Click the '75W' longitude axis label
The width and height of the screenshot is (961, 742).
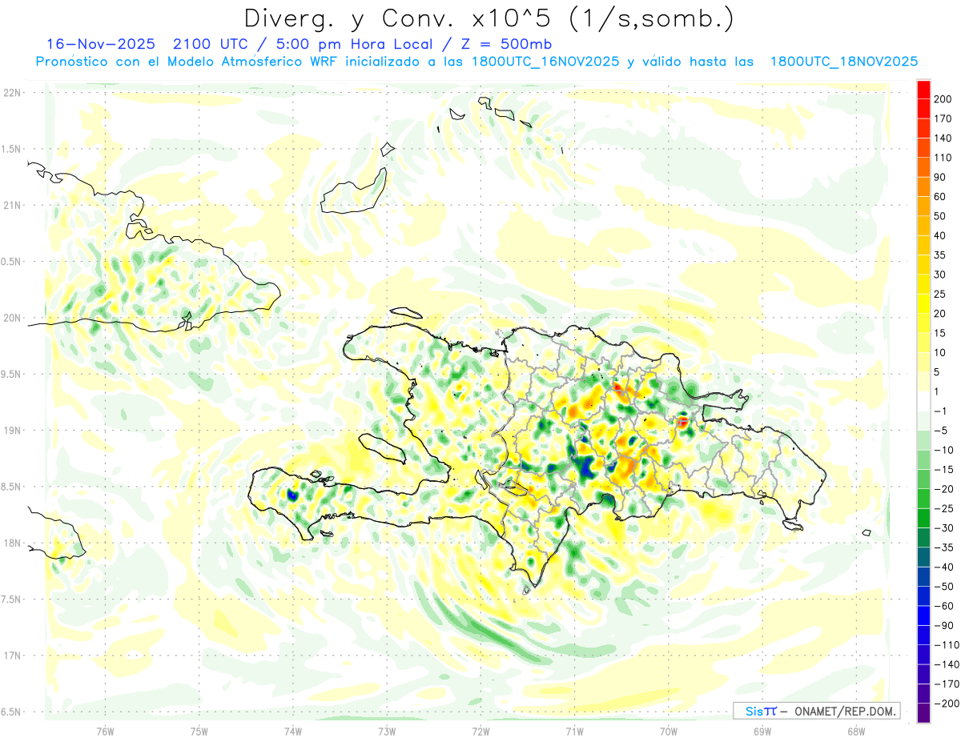pos(199,732)
